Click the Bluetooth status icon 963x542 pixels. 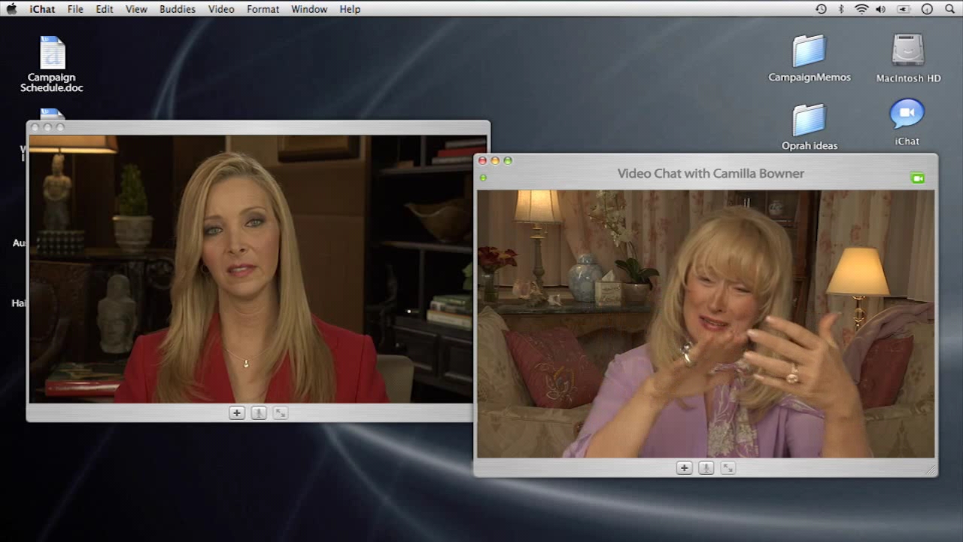[841, 9]
